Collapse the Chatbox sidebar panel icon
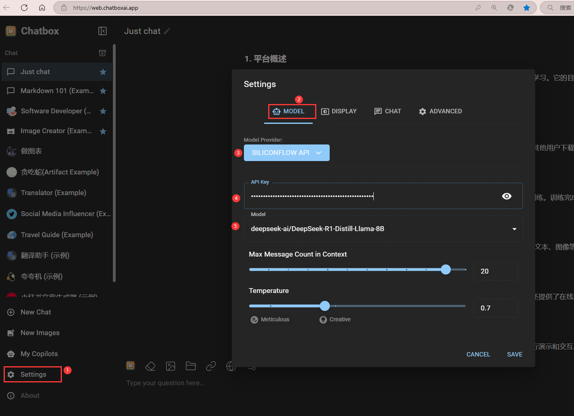574x416 pixels. tap(103, 31)
